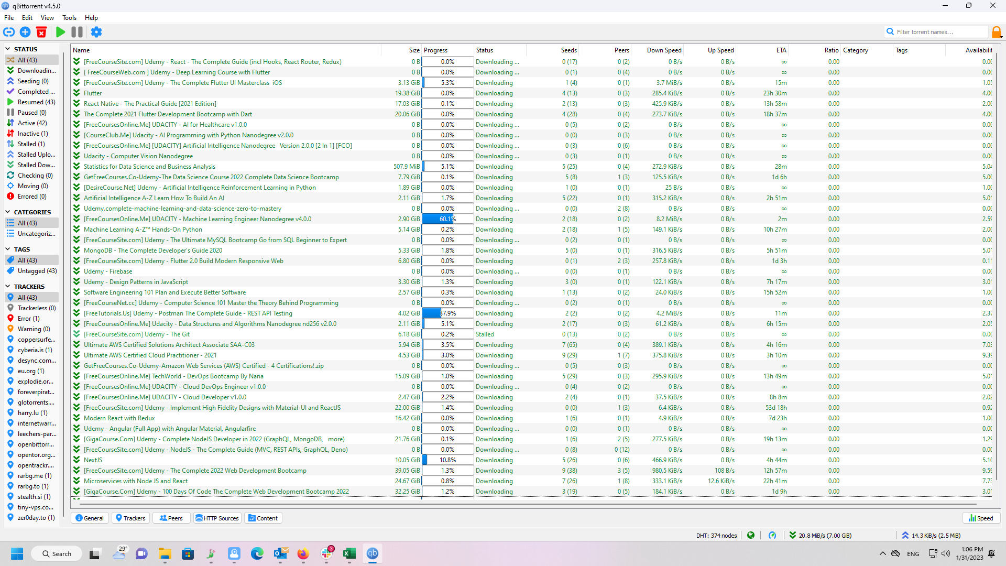1006x566 pixels.
Task: Open the Chat taskbar icon
Action: 142,553
